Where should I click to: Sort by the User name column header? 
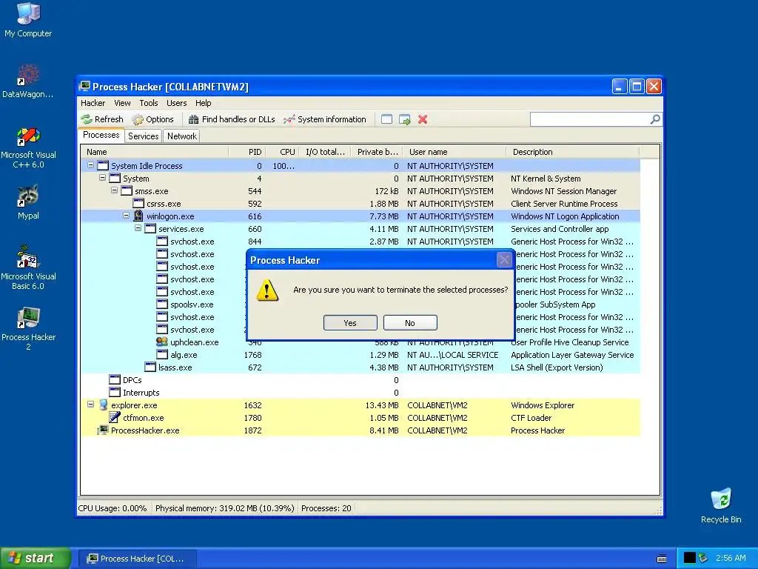[x=455, y=152]
